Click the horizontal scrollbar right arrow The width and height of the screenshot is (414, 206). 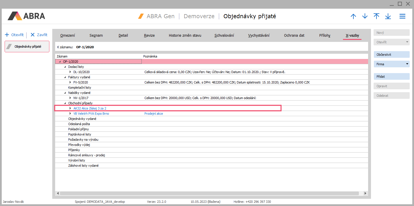[365, 193]
